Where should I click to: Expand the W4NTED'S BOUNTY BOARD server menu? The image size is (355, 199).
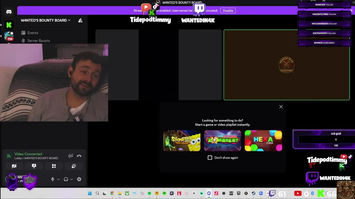click(x=46, y=20)
